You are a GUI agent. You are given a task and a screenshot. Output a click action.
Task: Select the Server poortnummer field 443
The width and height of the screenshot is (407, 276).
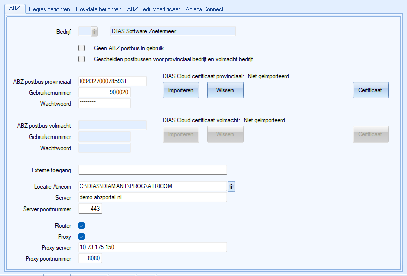coord(90,209)
